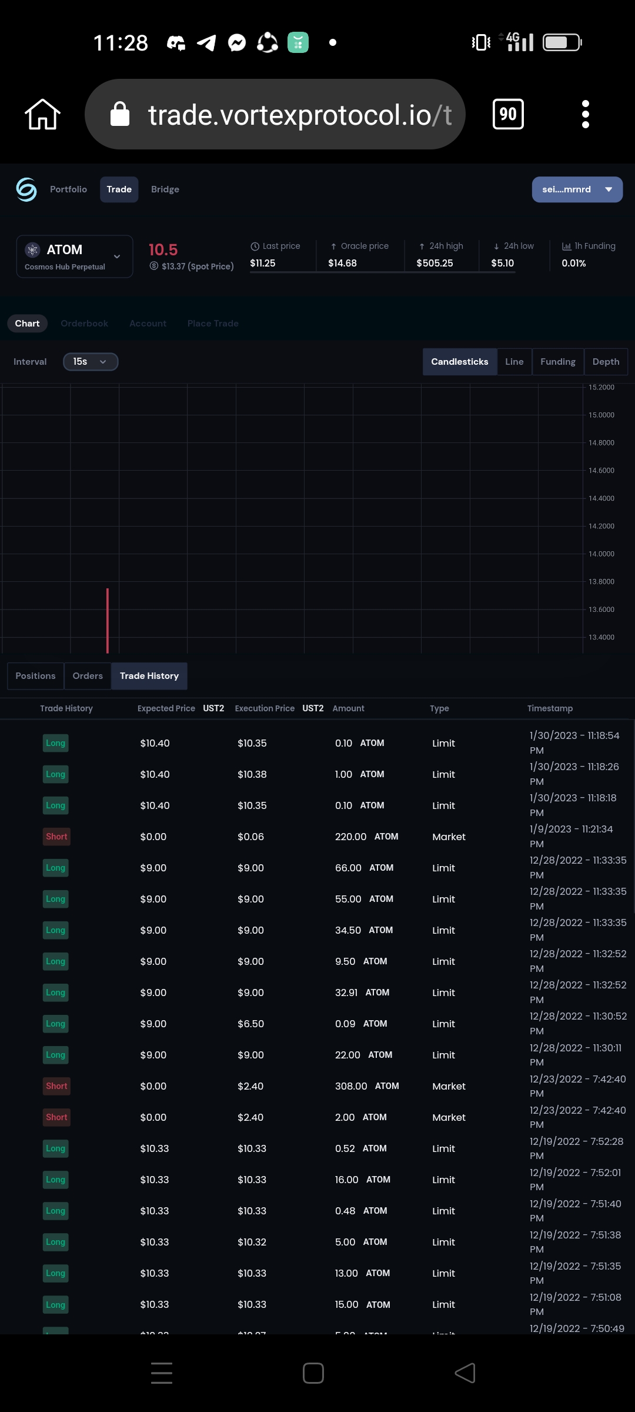Screen dimensions: 635x1412
Task: Tap the battery icon in status bar
Action: click(x=563, y=42)
